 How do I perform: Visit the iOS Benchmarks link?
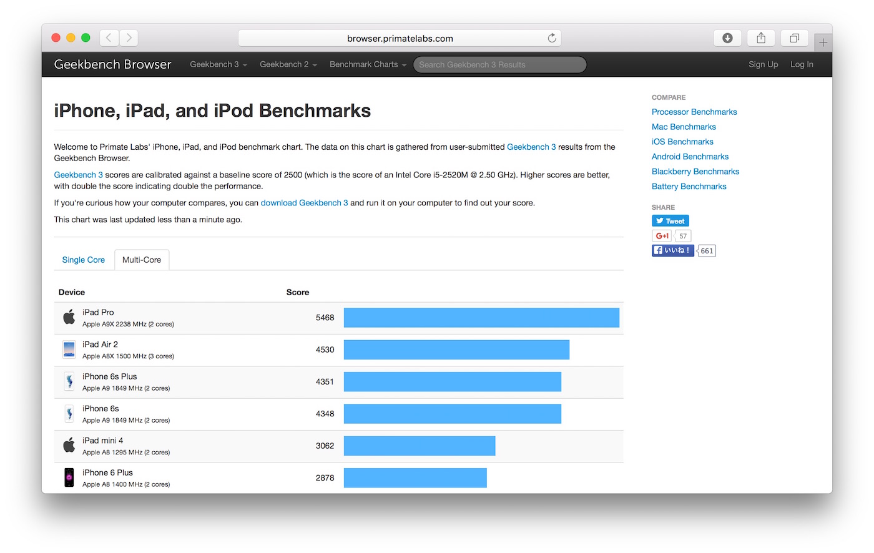[x=682, y=142]
